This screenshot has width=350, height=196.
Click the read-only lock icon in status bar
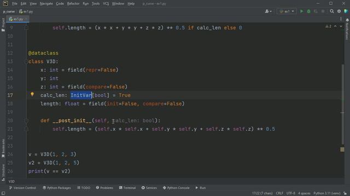coord(345,193)
